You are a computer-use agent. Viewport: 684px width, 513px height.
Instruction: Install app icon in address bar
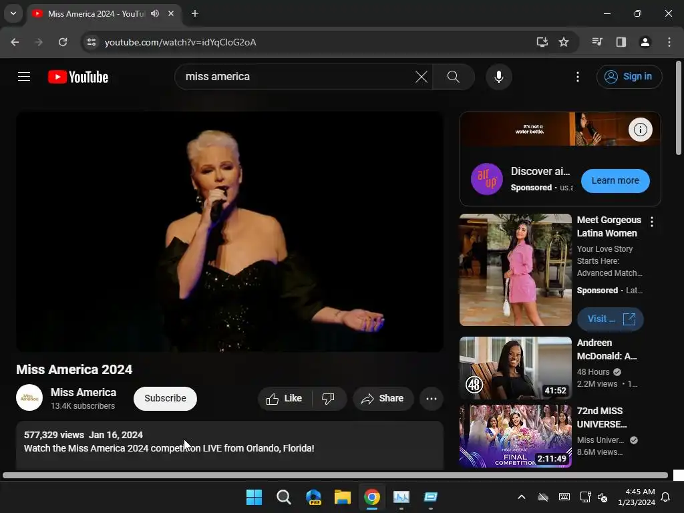tap(542, 42)
